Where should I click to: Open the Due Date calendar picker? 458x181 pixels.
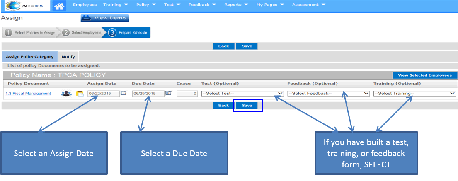(168, 93)
